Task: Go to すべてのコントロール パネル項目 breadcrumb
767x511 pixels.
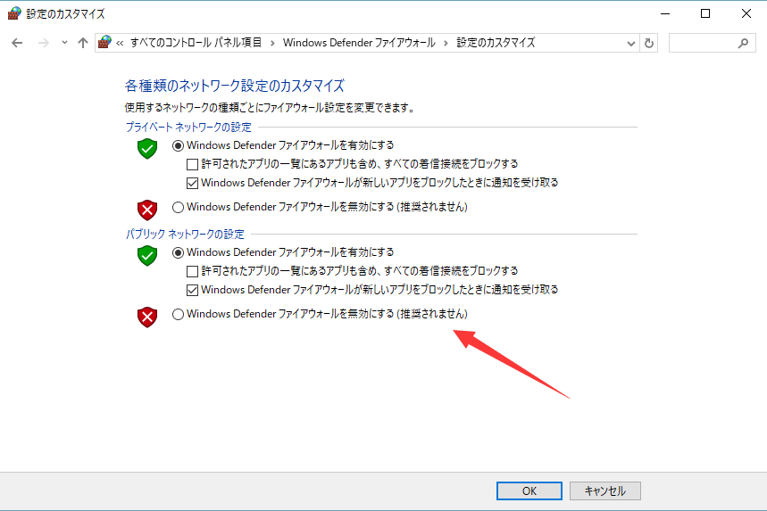Action: [196, 43]
